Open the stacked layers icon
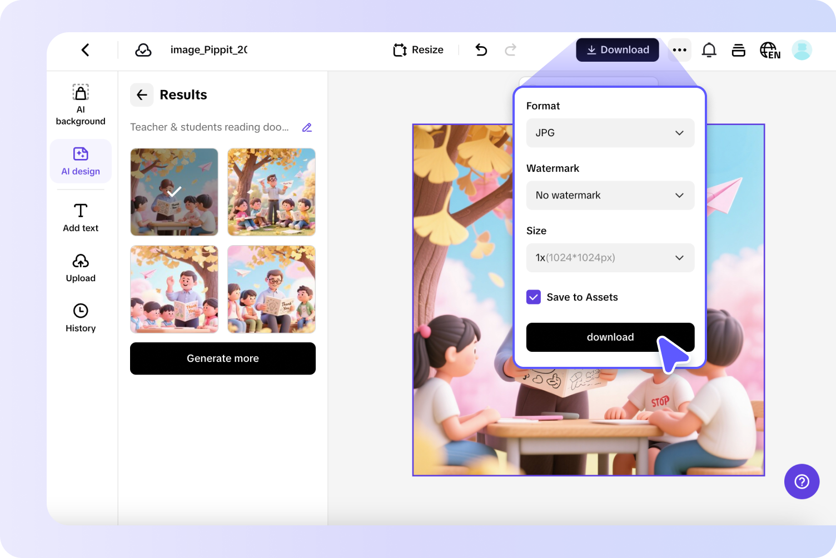 click(x=739, y=50)
